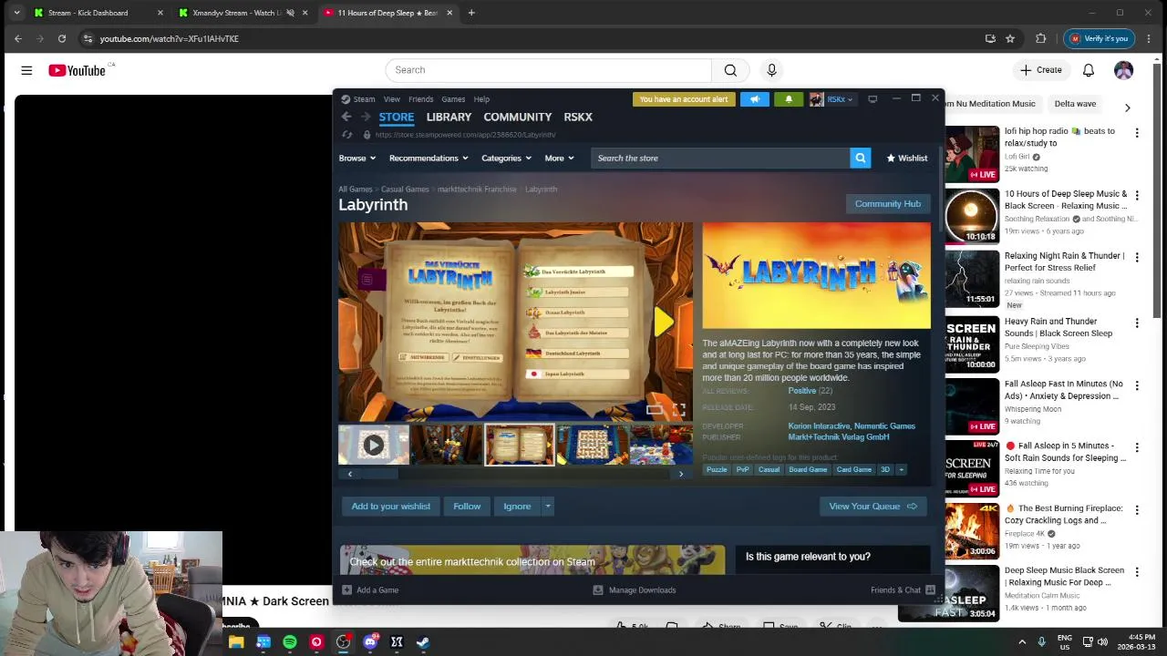Select the board maze screenshot thumbnail
1167x656 pixels.
pyautogui.click(x=592, y=445)
